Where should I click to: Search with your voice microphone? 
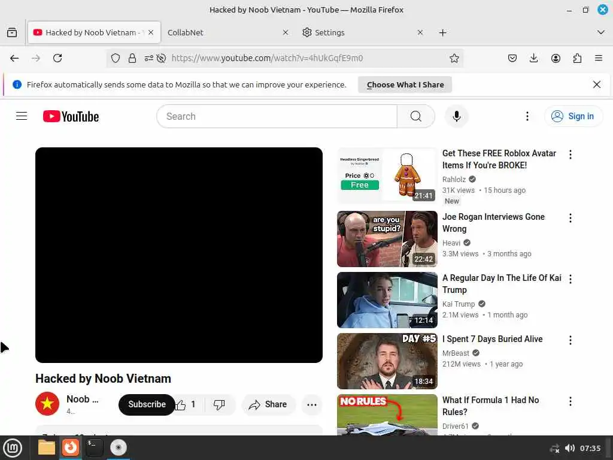click(x=456, y=116)
